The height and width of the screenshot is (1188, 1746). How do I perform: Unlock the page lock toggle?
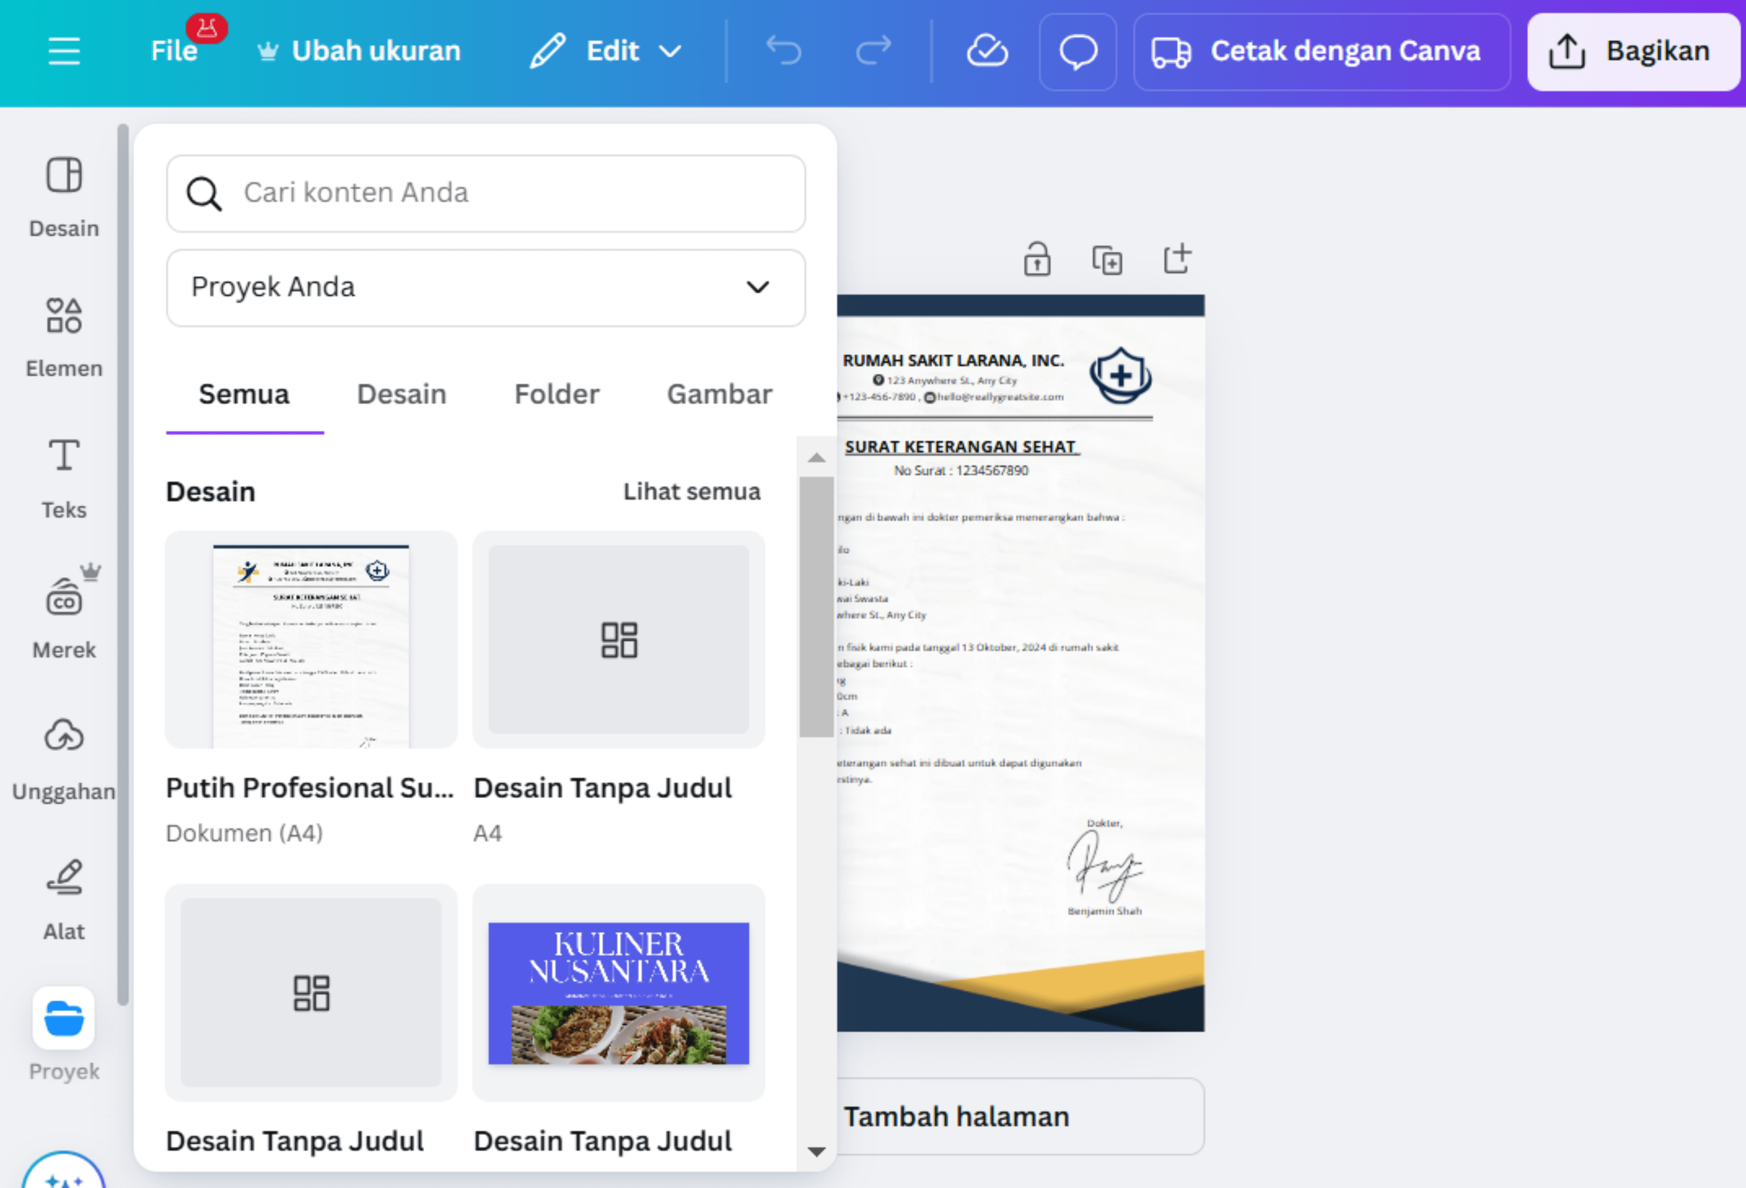click(x=1037, y=258)
